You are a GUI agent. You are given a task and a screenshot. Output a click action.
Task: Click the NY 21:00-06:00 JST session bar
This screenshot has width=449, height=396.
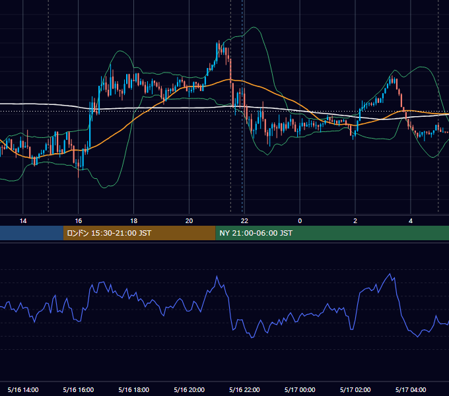pos(332,233)
